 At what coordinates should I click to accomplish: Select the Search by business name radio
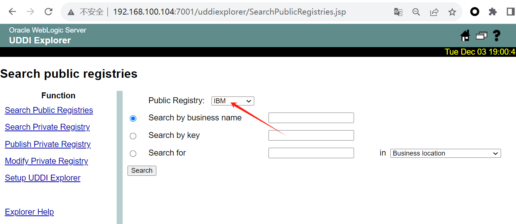coord(133,119)
